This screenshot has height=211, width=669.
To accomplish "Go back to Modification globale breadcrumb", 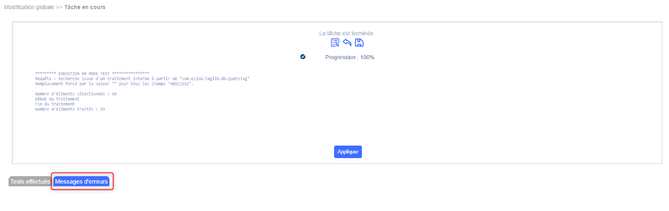I will 29,7.
